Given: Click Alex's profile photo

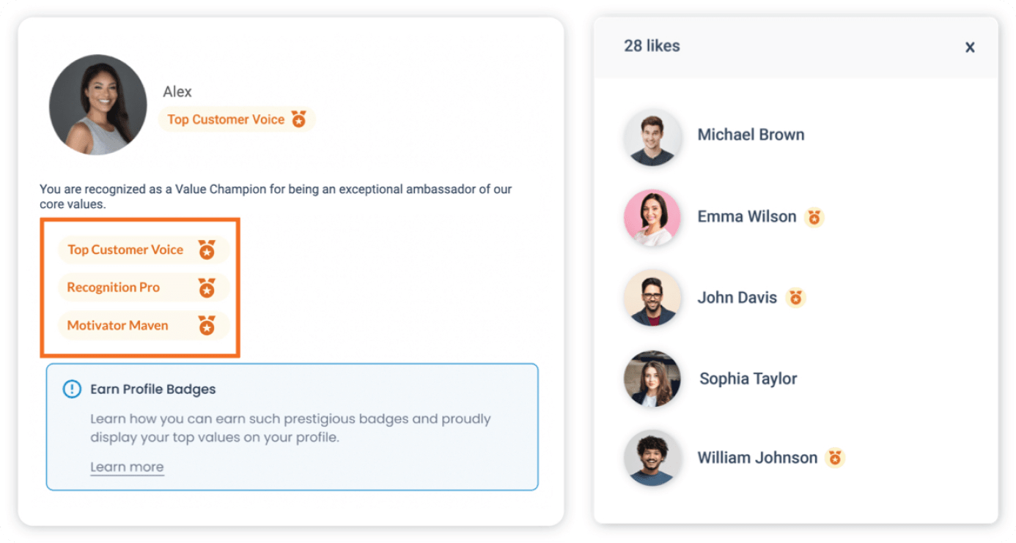Looking at the screenshot, I should click(97, 104).
